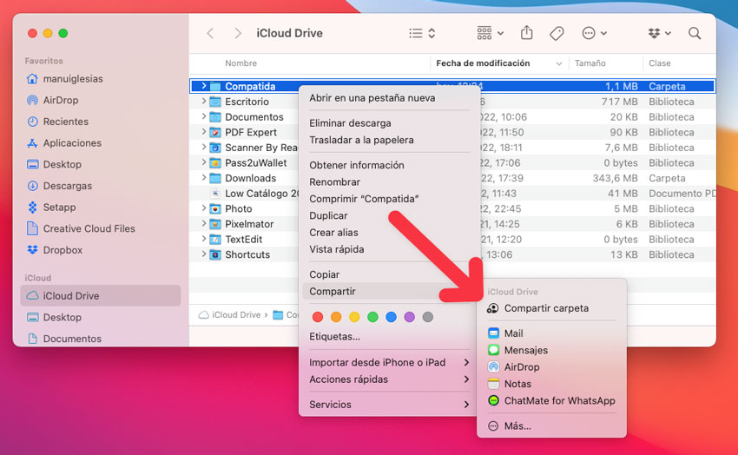The height and width of the screenshot is (455, 738).
Task: Open Setapp from the sidebar
Action: click(x=59, y=208)
